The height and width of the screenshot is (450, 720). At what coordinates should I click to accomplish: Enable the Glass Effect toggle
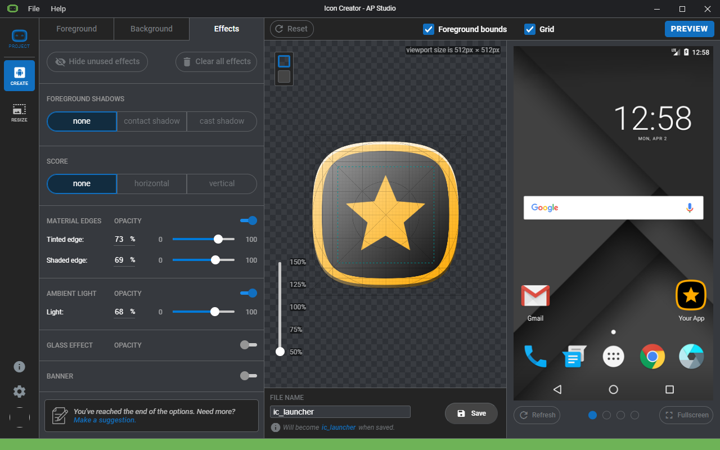[x=249, y=345]
